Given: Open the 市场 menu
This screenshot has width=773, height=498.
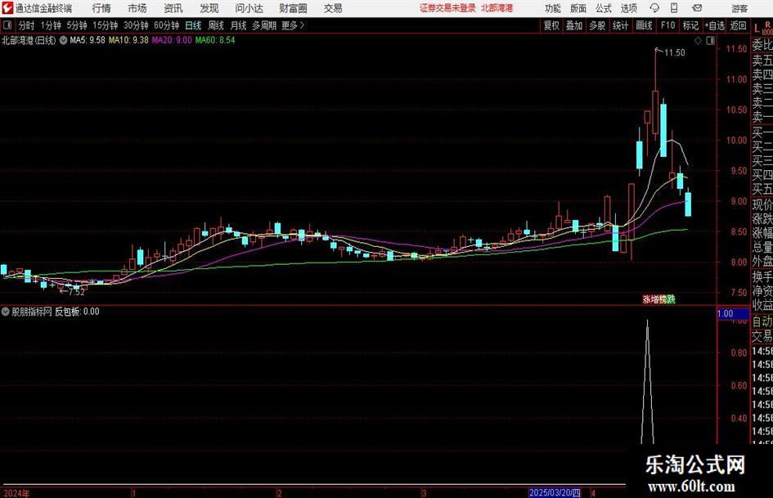Looking at the screenshot, I should 137,8.
